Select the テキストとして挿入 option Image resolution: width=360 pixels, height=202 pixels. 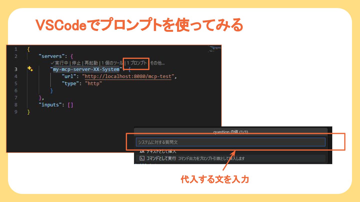(x=230, y=152)
